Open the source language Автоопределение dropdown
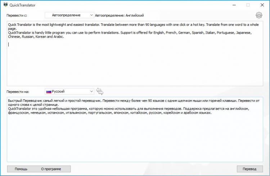The width and height of the screenshot is (270, 176). (69, 15)
